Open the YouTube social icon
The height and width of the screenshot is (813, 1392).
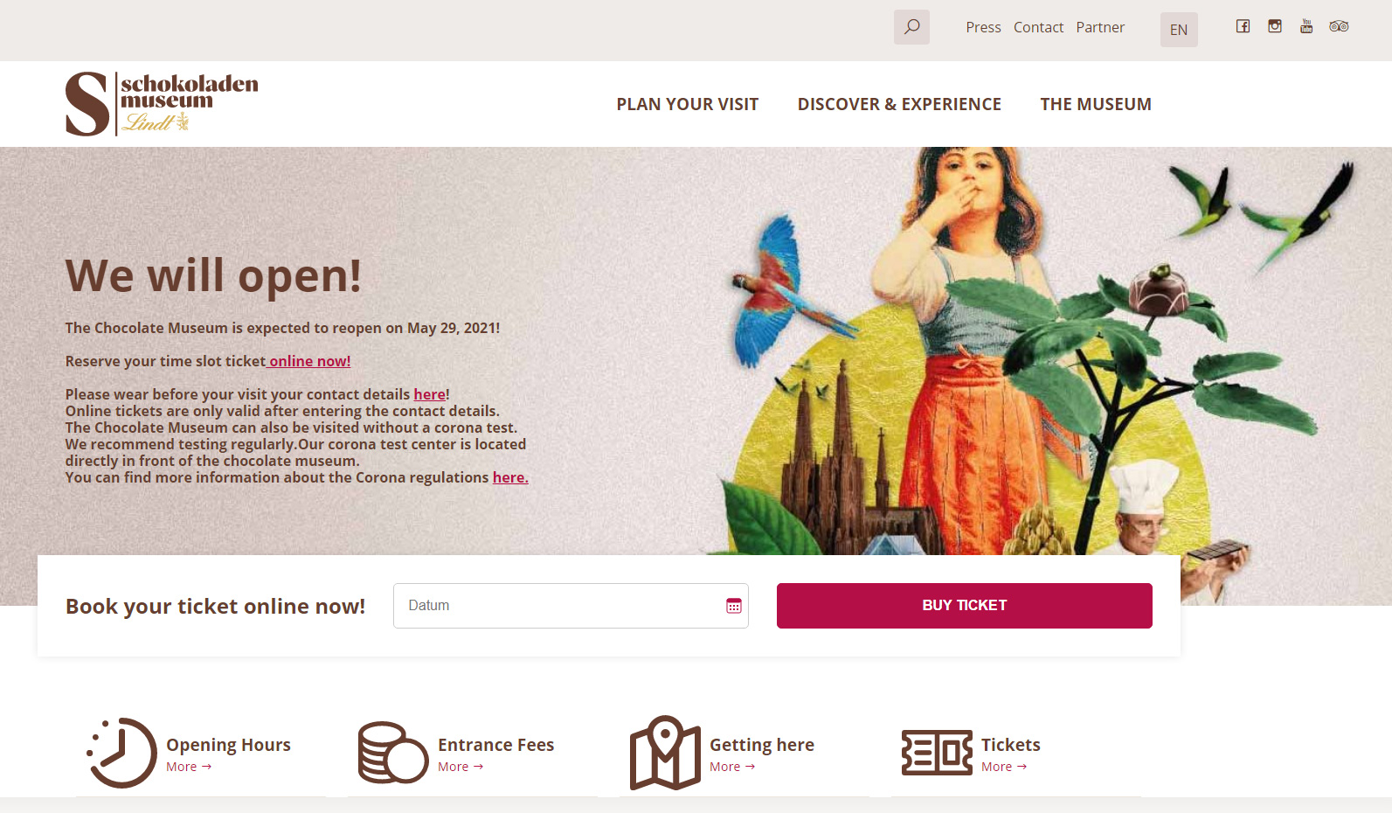1306,26
